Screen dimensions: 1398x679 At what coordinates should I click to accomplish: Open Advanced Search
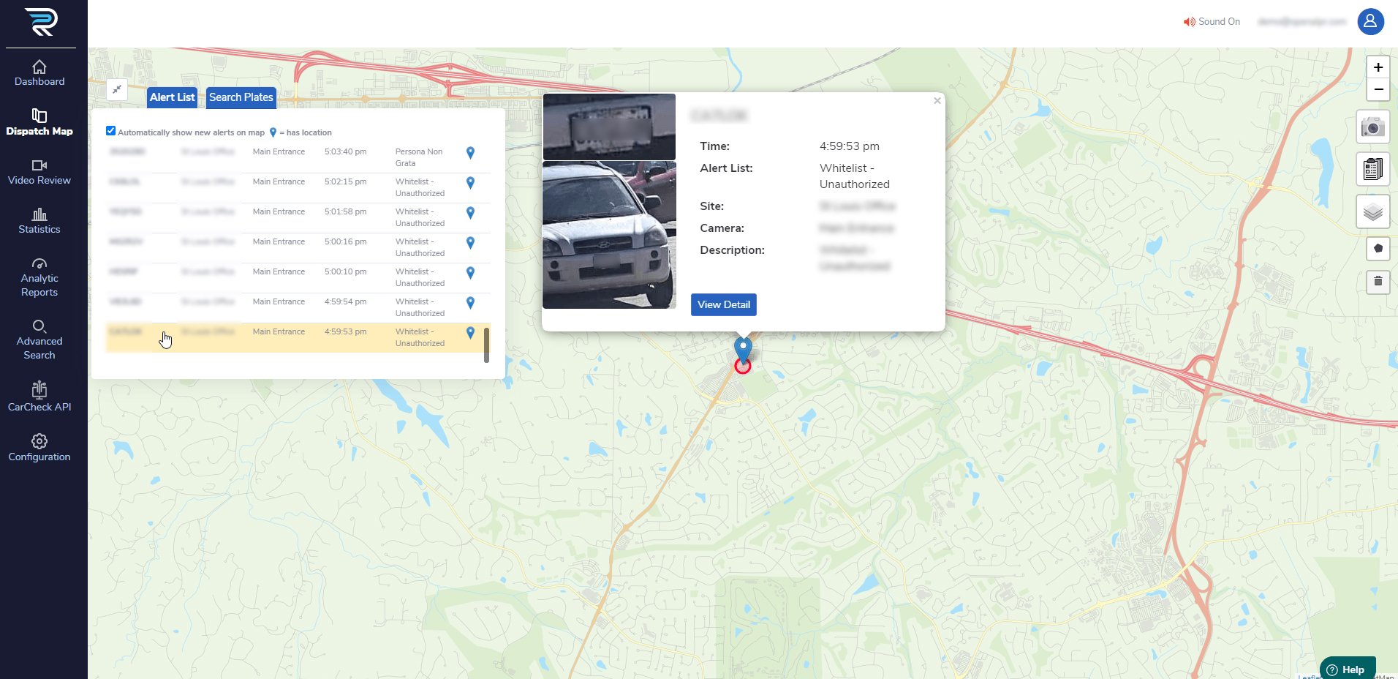pos(39,340)
